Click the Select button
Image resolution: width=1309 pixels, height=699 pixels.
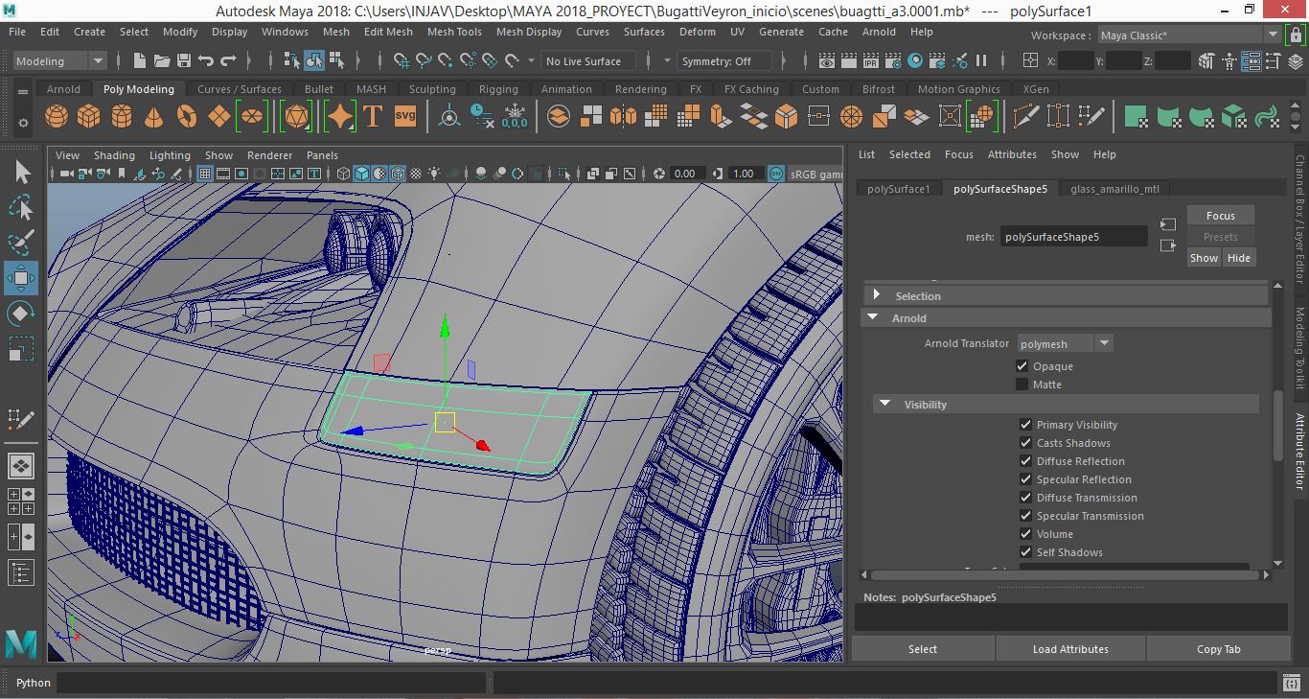pos(923,649)
